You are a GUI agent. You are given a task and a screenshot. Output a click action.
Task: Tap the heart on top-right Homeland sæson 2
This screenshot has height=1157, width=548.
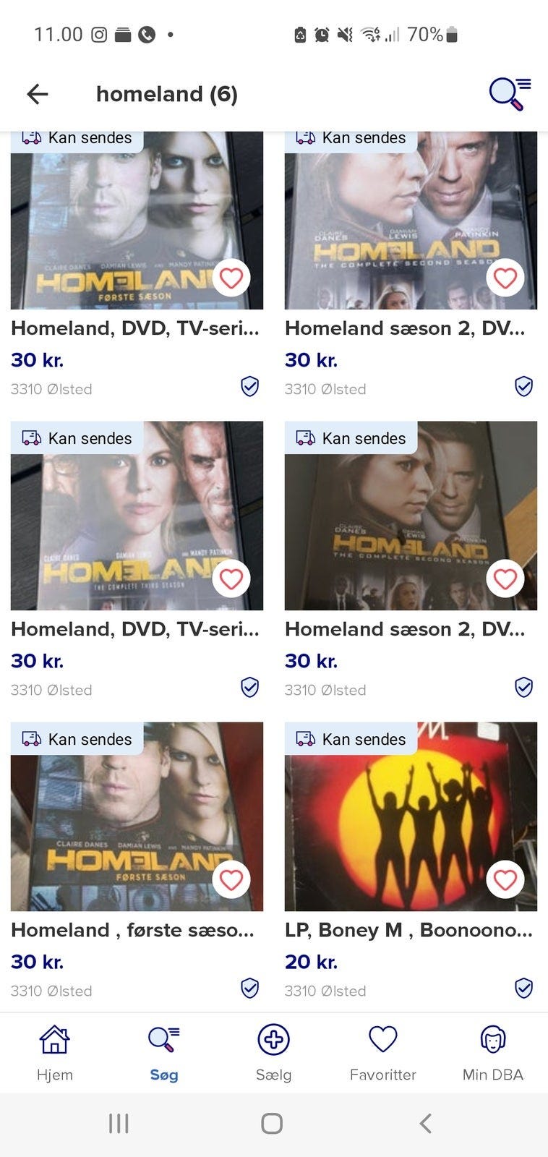click(505, 278)
